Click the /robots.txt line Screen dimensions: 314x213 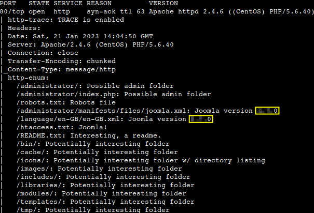(x=66, y=102)
